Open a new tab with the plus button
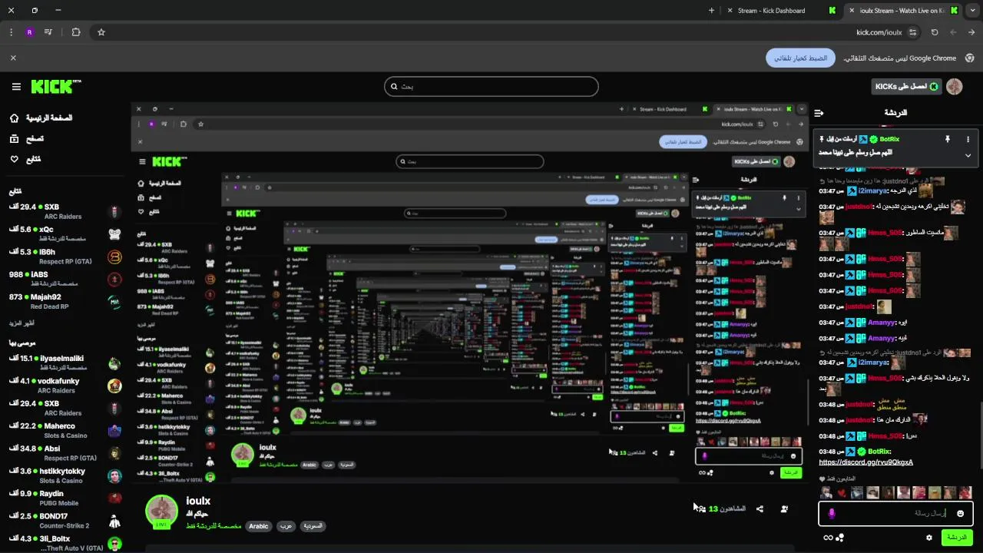 [711, 11]
